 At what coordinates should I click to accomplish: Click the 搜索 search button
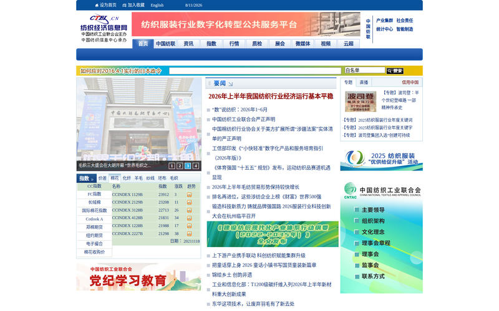click(395, 71)
